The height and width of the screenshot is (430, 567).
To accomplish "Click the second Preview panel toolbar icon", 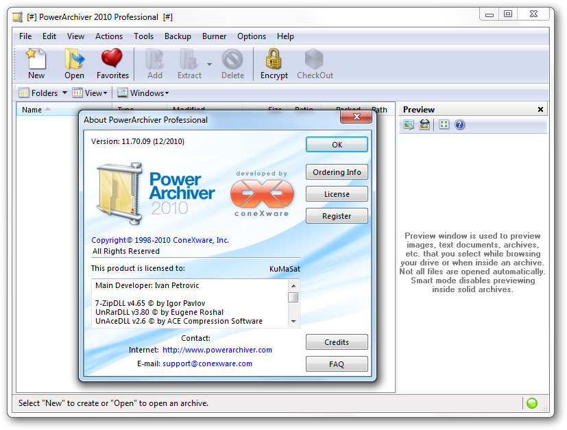I will coord(424,125).
